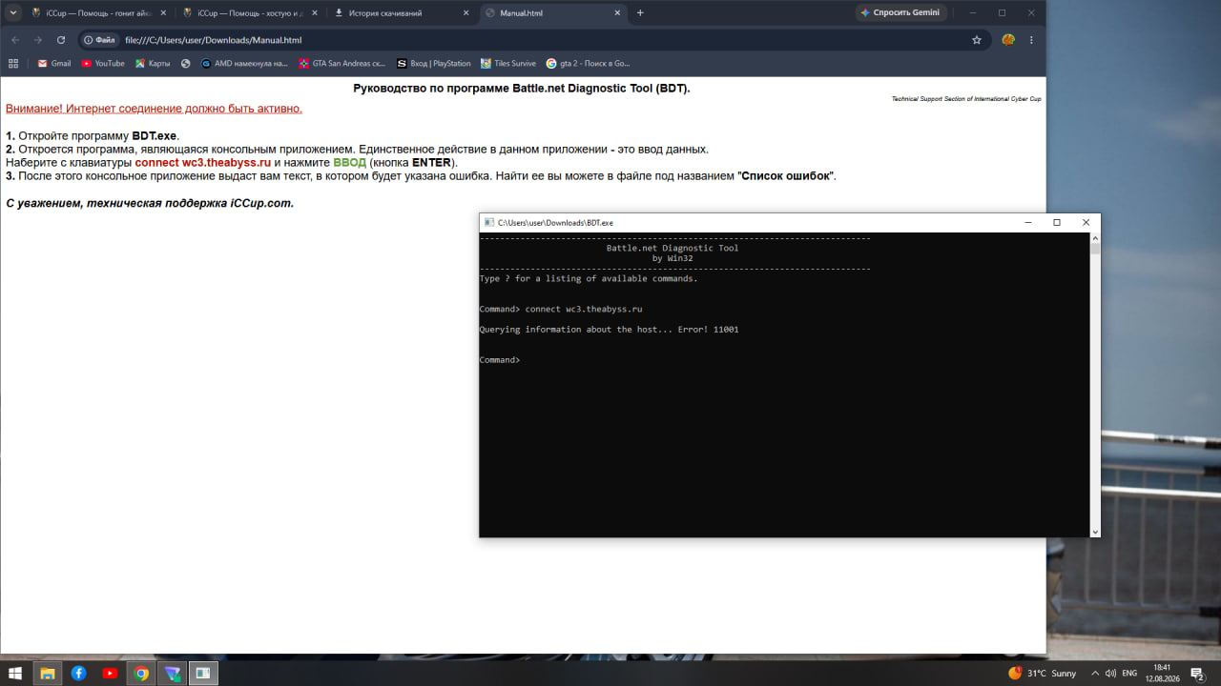Expand the tab search dropdown arrow
The image size is (1221, 686).
point(13,12)
